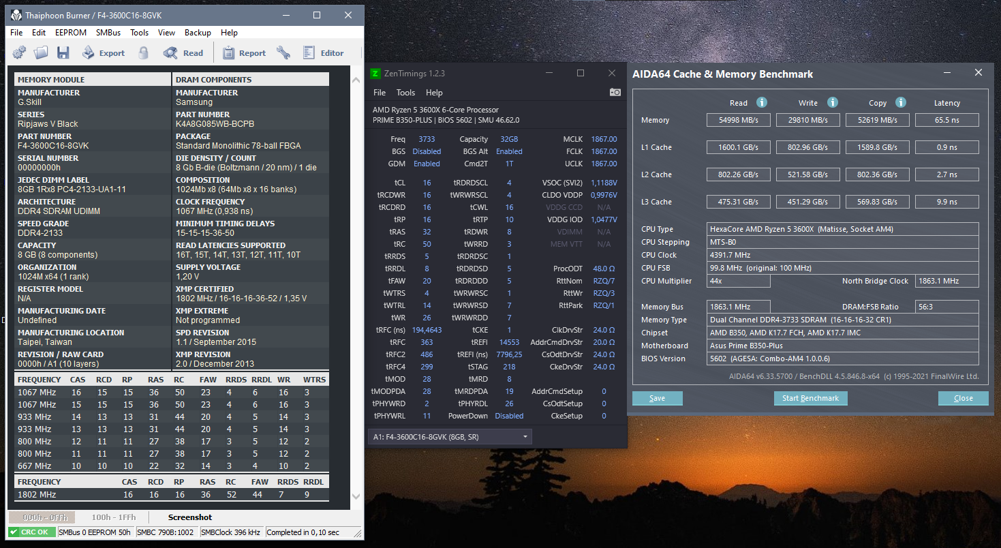This screenshot has width=1001, height=548.
Task: Open the Tools menu in Thaiphoon Burner
Action: [x=140, y=32]
